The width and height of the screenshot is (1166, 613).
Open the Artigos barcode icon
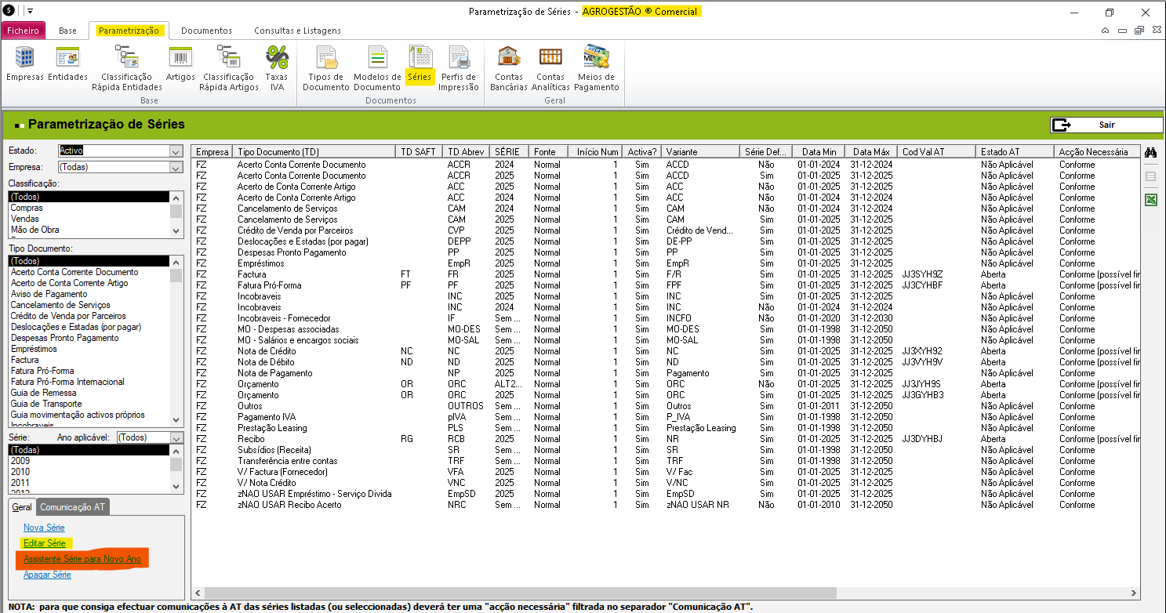[x=180, y=59]
